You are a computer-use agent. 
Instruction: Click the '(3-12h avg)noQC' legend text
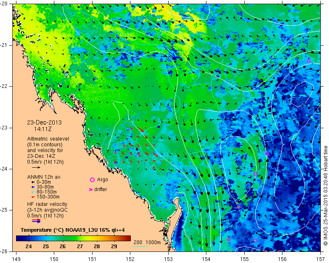coord(47,210)
